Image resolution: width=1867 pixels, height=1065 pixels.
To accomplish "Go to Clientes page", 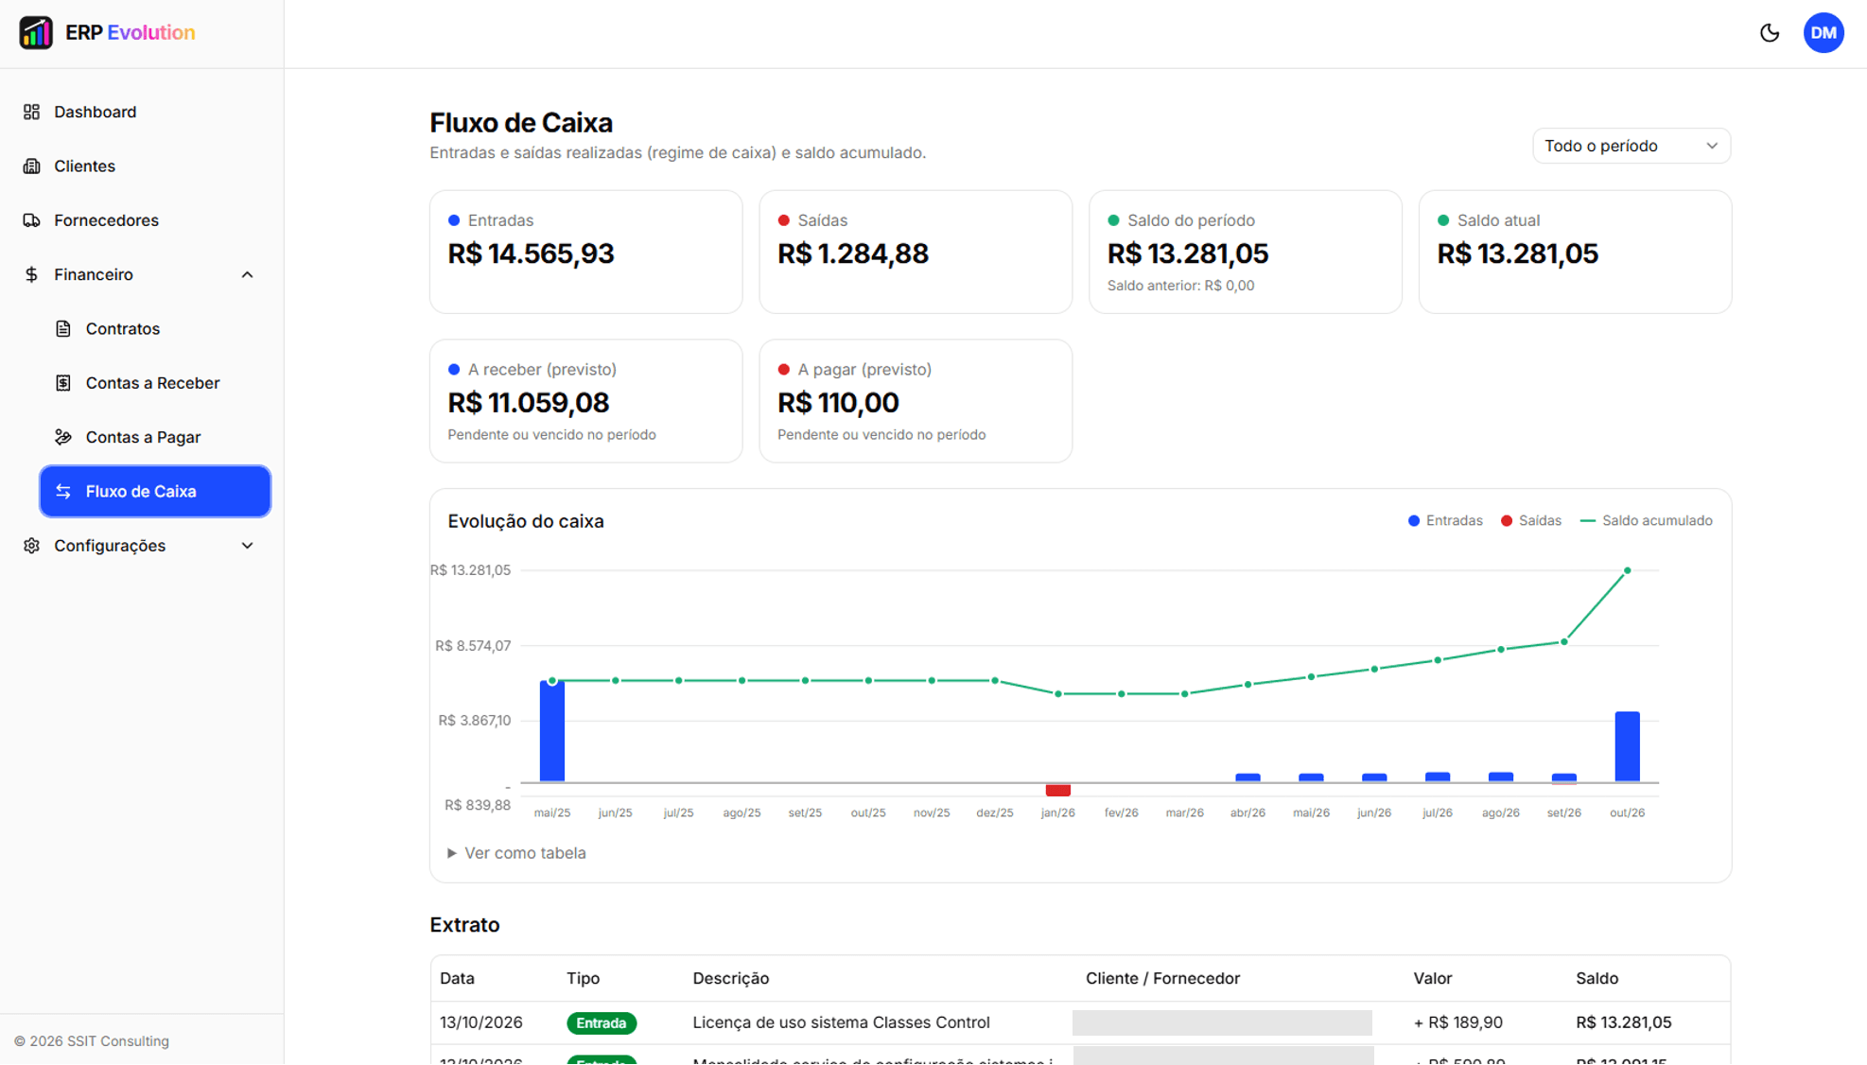I will 142,166.
